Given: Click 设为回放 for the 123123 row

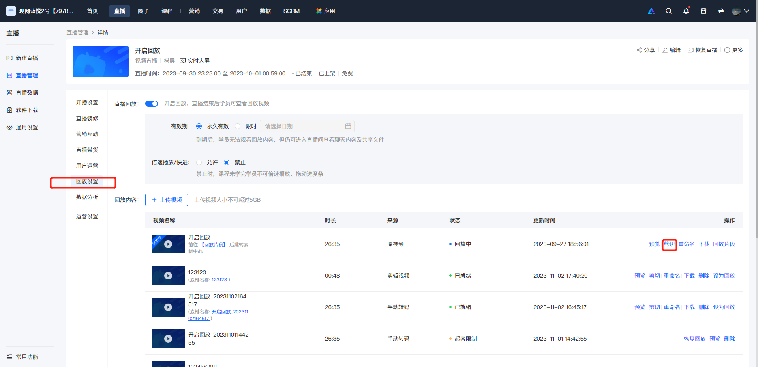Looking at the screenshot, I should pos(724,276).
